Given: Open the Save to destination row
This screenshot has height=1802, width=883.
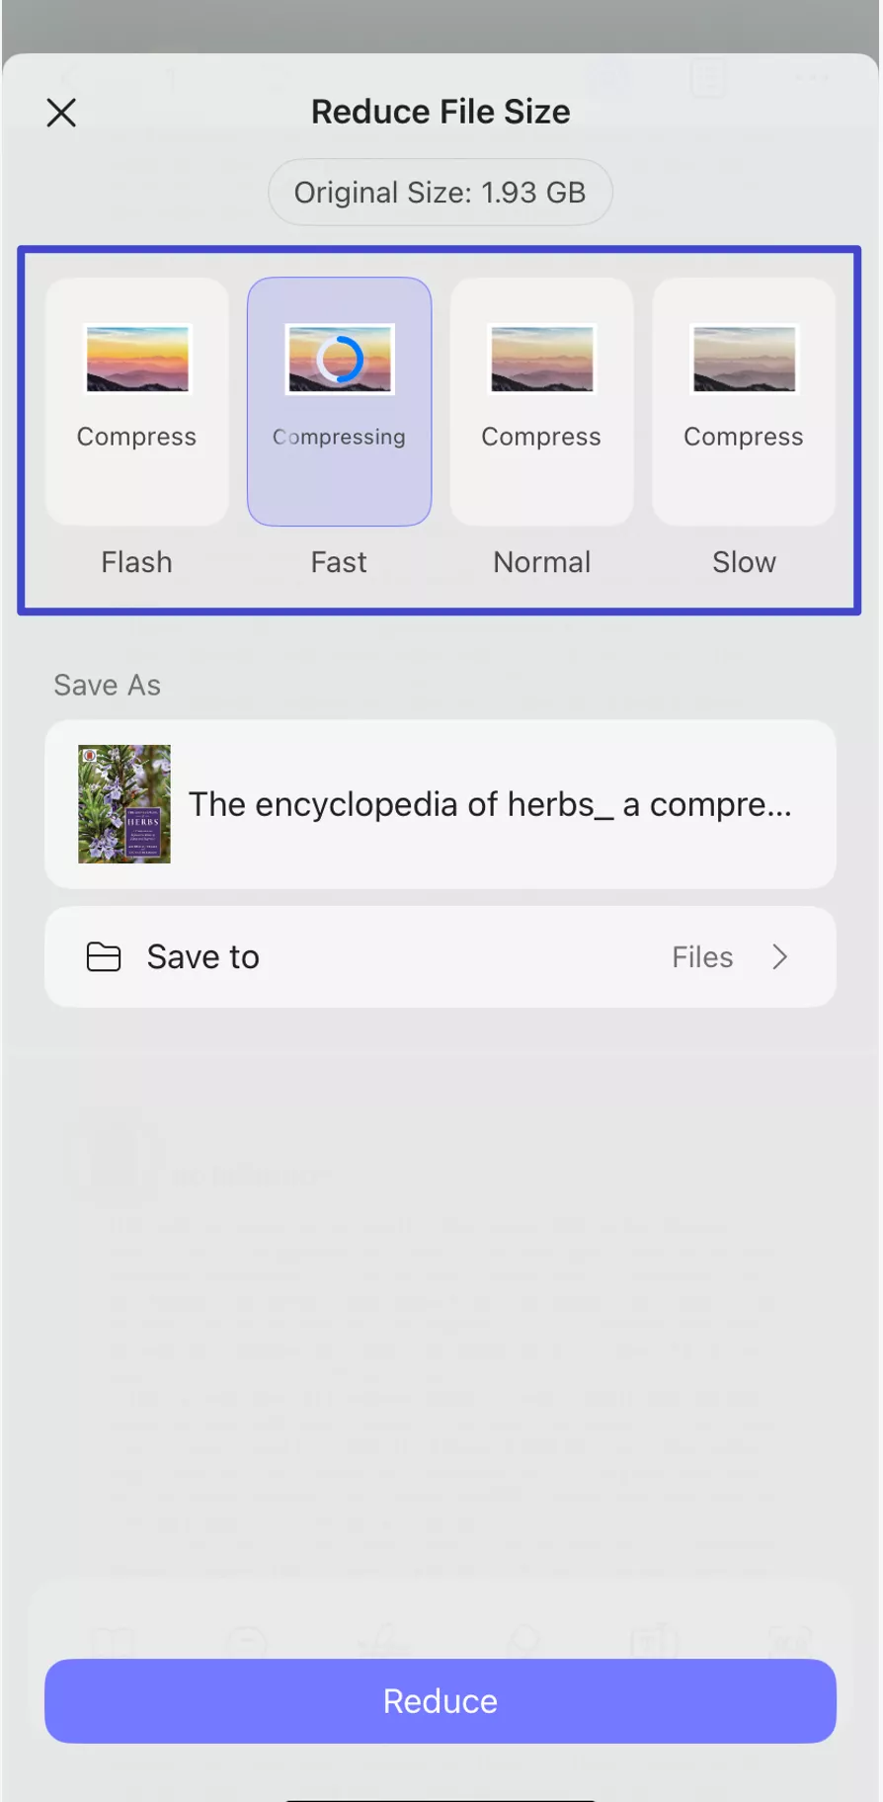Looking at the screenshot, I should tap(440, 956).
